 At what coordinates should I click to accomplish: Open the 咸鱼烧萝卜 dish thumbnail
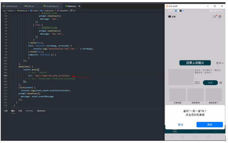coord(214,94)
